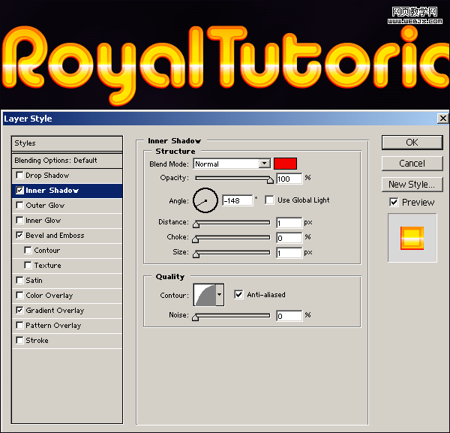The height and width of the screenshot is (433, 450).
Task: Click the New Style... button
Action: 412,185
